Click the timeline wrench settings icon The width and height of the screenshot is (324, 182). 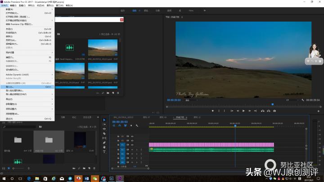(137, 126)
